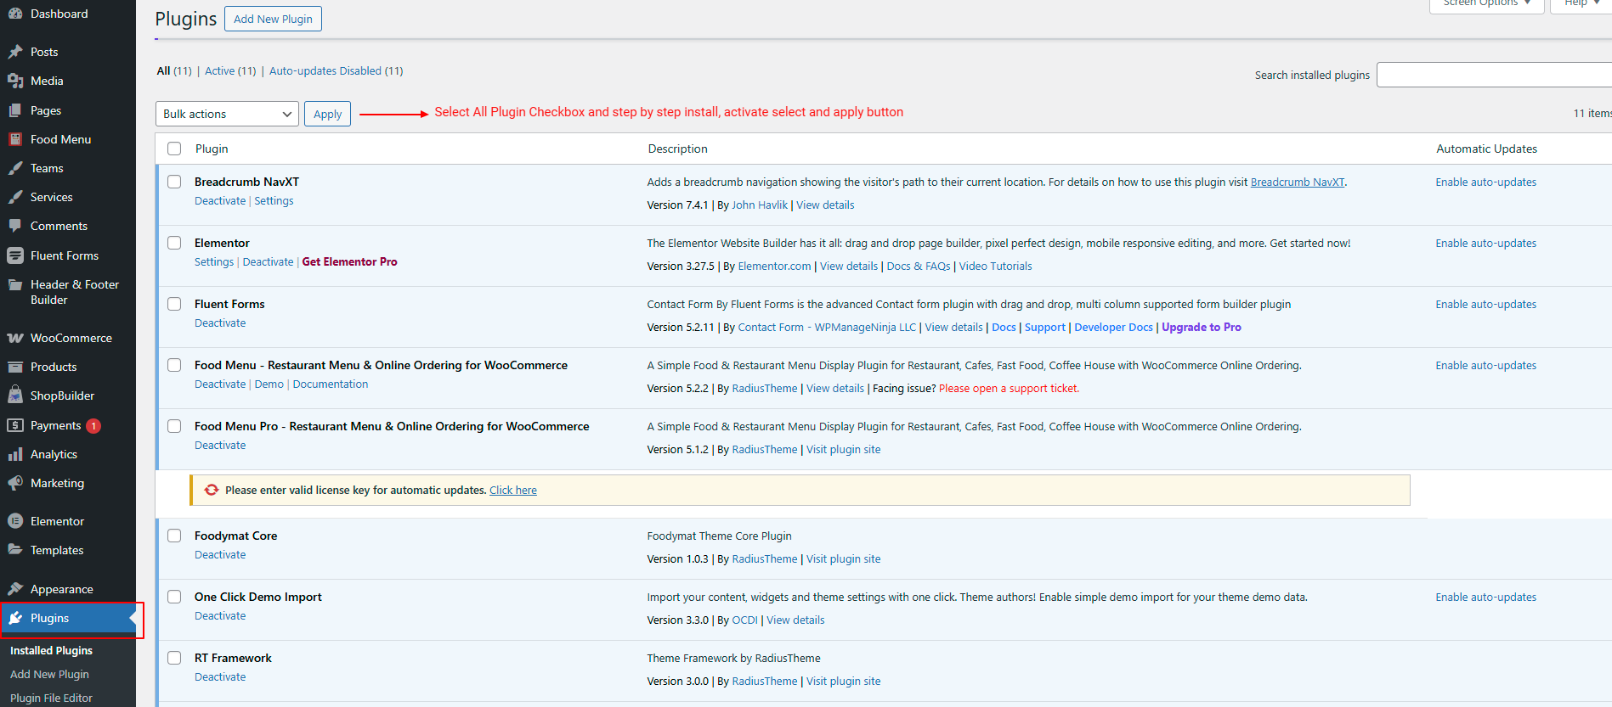1612x707 pixels.
Task: Click Get Elementor Pro link
Action: coord(349,261)
